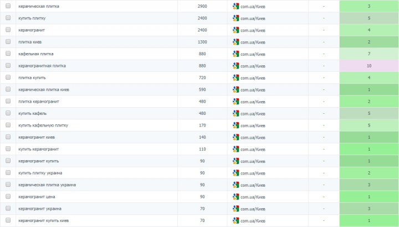
Task: Click Google icon in керамогранит купить row
Action: [236, 161]
